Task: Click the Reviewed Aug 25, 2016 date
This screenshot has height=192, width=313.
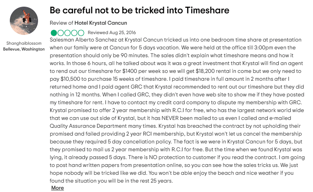Action: (112, 33)
